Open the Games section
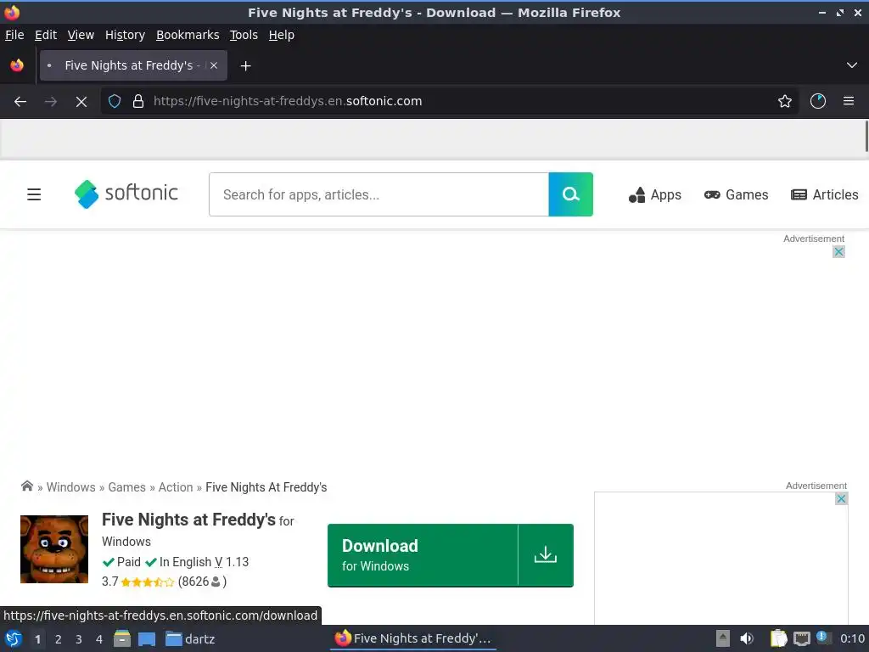 tap(736, 194)
